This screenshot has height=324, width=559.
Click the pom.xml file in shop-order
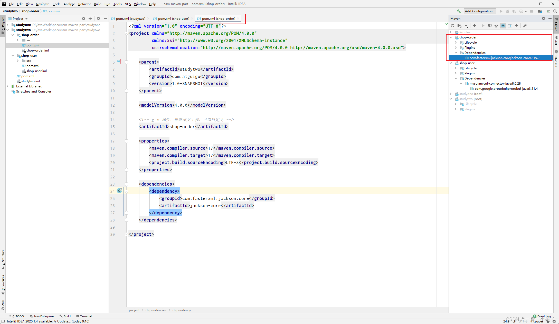pos(33,45)
